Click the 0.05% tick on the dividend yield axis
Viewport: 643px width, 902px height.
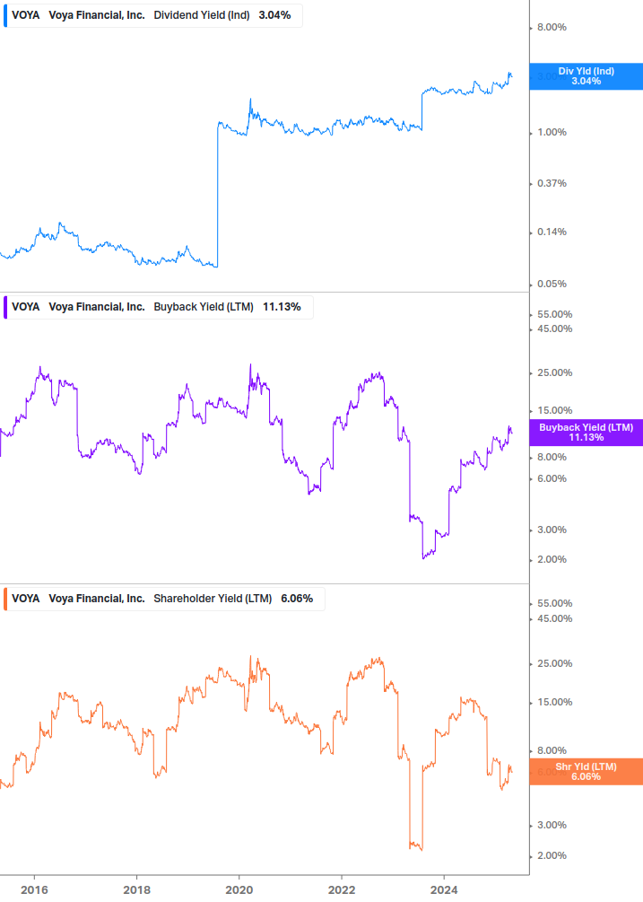pos(552,285)
